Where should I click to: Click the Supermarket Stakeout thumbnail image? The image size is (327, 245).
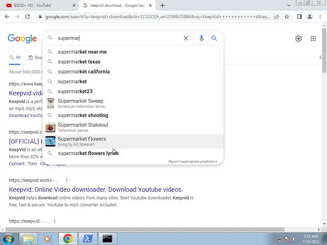(50, 127)
